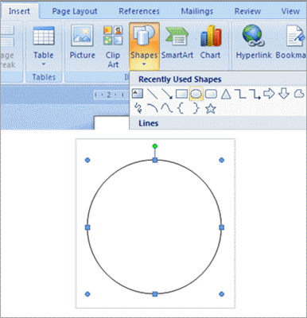The width and height of the screenshot is (307, 318).
Task: Click the right-middle square sizing handle
Action: [x=222, y=227]
